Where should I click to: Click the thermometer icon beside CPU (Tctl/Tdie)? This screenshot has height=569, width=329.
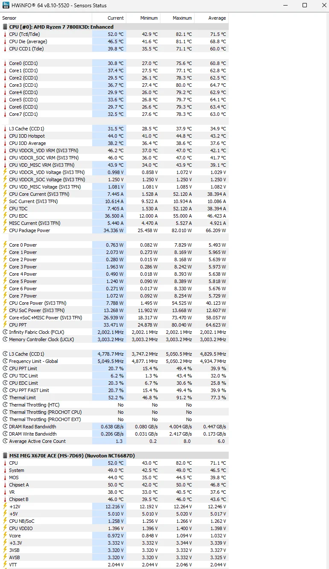pyautogui.click(x=5, y=34)
